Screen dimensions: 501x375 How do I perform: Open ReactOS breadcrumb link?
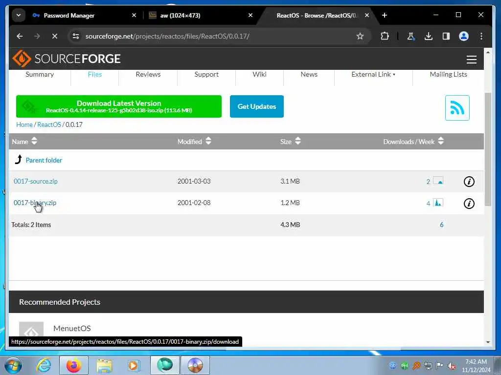49,125
